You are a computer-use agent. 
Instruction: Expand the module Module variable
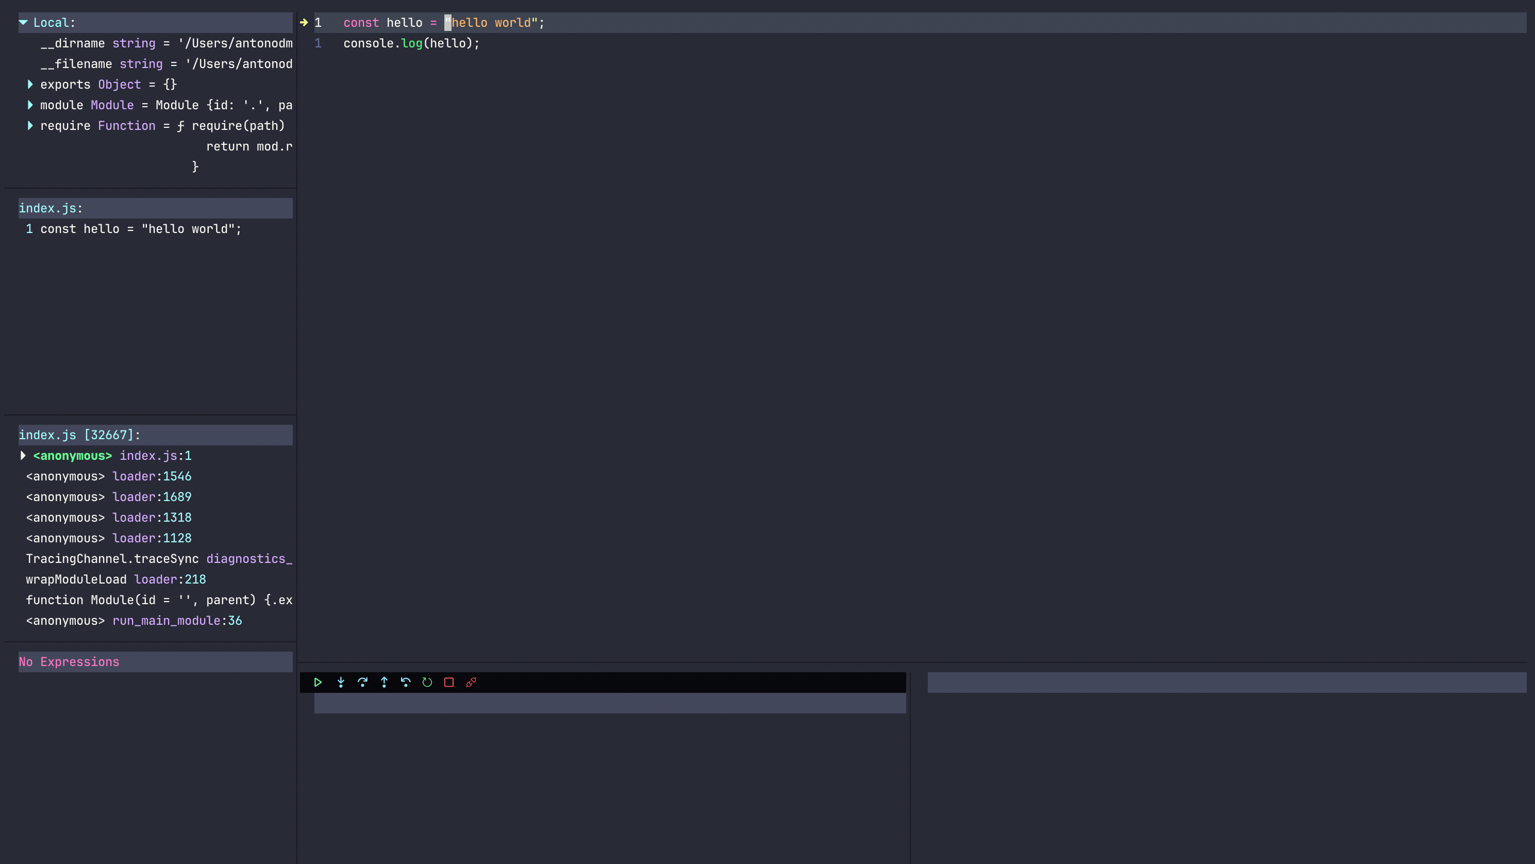30,105
